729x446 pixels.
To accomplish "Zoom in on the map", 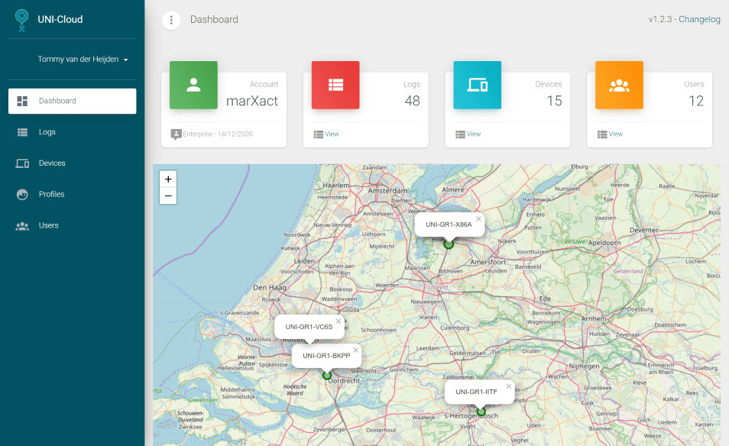I will click(x=168, y=179).
